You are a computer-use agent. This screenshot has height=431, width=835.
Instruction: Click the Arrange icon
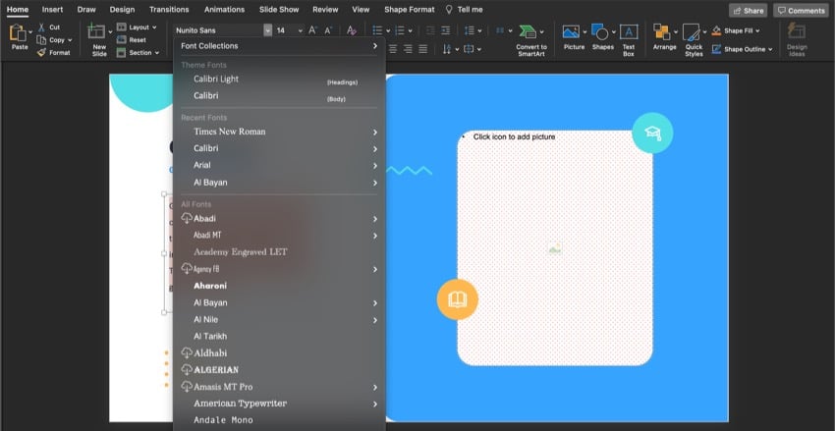[664, 32]
